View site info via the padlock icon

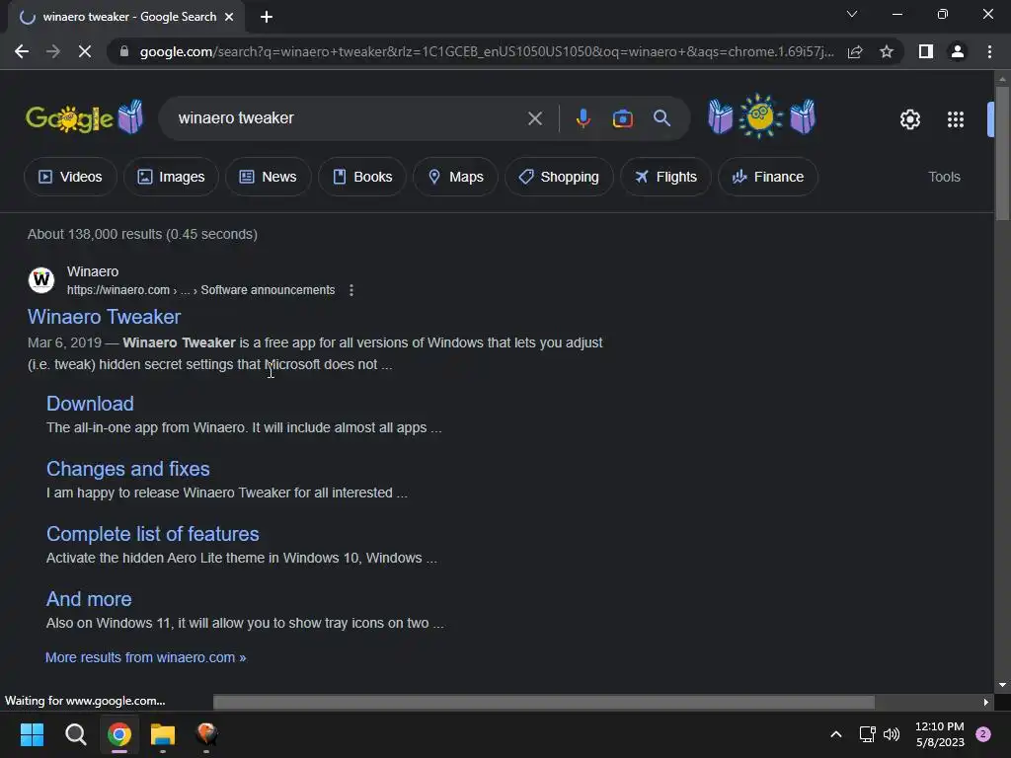click(x=124, y=51)
